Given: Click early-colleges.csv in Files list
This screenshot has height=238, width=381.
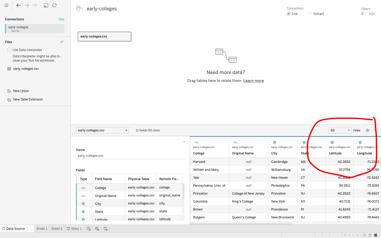Looking at the screenshot, I should click(x=26, y=69).
